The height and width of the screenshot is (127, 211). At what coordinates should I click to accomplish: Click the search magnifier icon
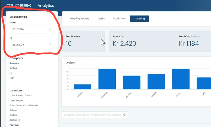(x=124, y=115)
